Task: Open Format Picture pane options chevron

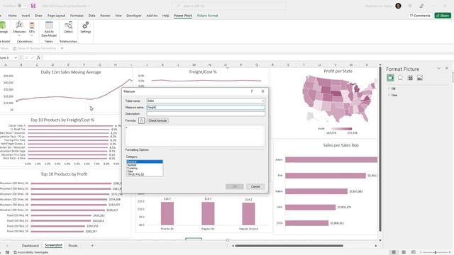Action: 438,69
